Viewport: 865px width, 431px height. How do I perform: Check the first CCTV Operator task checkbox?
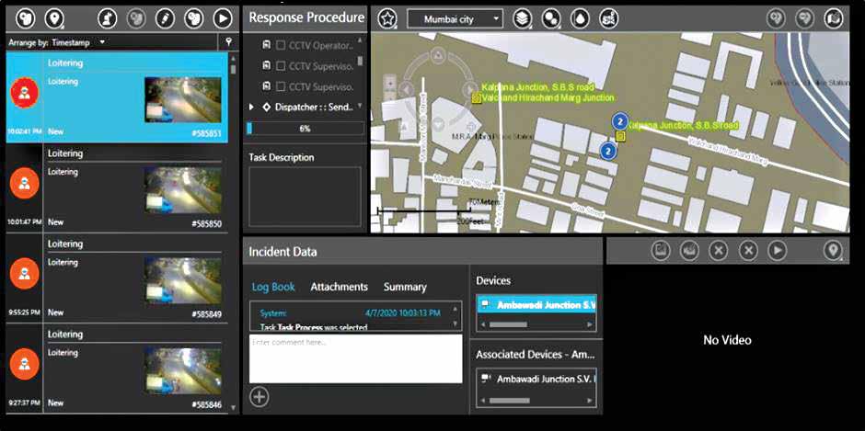(282, 44)
